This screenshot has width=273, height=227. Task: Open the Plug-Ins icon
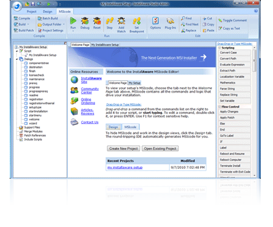point(170,21)
